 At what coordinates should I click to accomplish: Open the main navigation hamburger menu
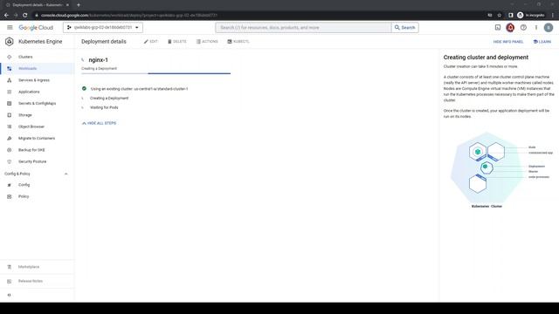coord(10,27)
